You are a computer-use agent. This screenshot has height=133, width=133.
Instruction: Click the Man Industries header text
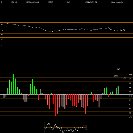[x=117, y=2]
